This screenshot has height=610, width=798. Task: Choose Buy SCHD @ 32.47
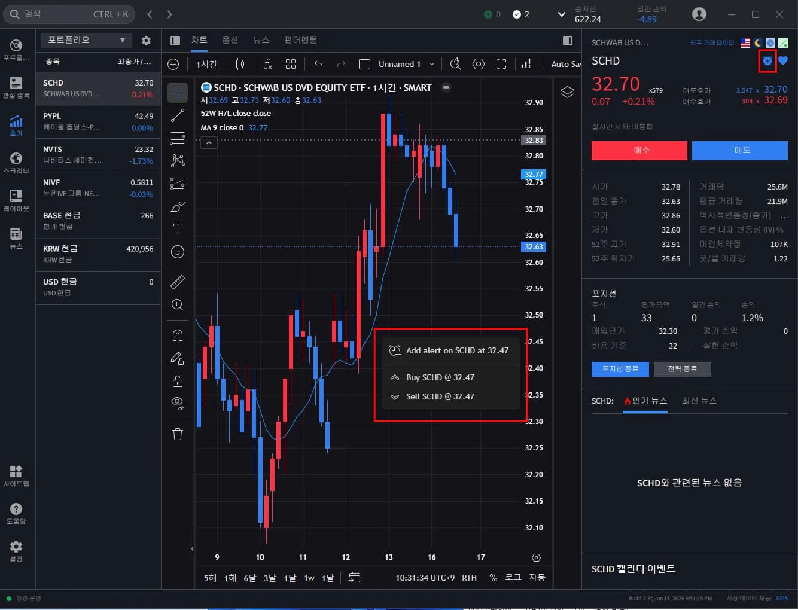click(x=450, y=377)
